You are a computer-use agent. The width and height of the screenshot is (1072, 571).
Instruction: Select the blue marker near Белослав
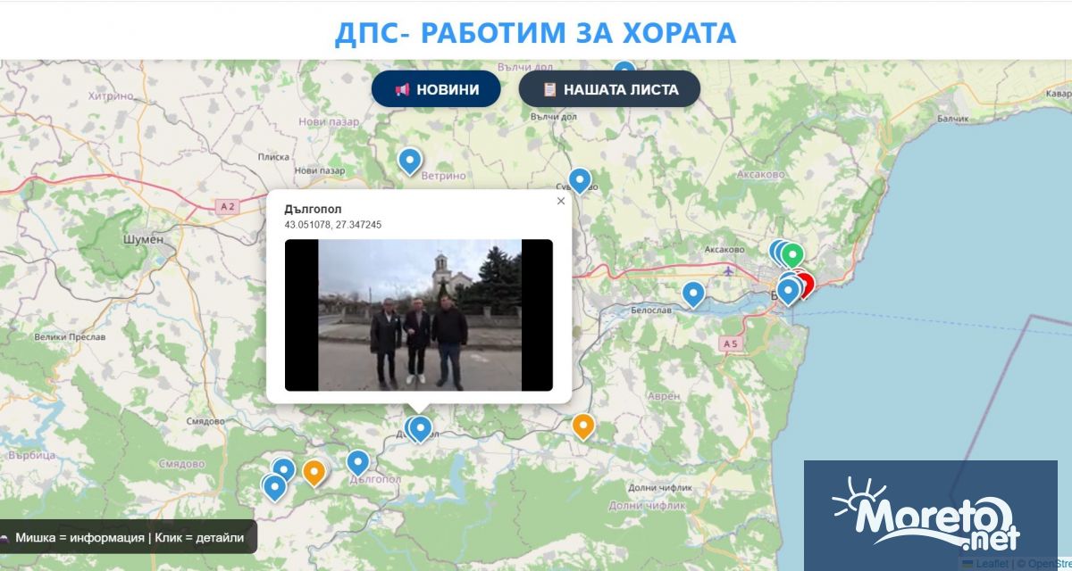click(693, 294)
